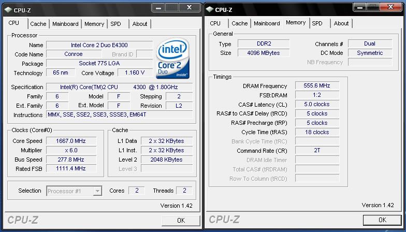This screenshot has width=406, height=232.
Task: Close the left CPU-Z window
Action: [x=189, y=7]
